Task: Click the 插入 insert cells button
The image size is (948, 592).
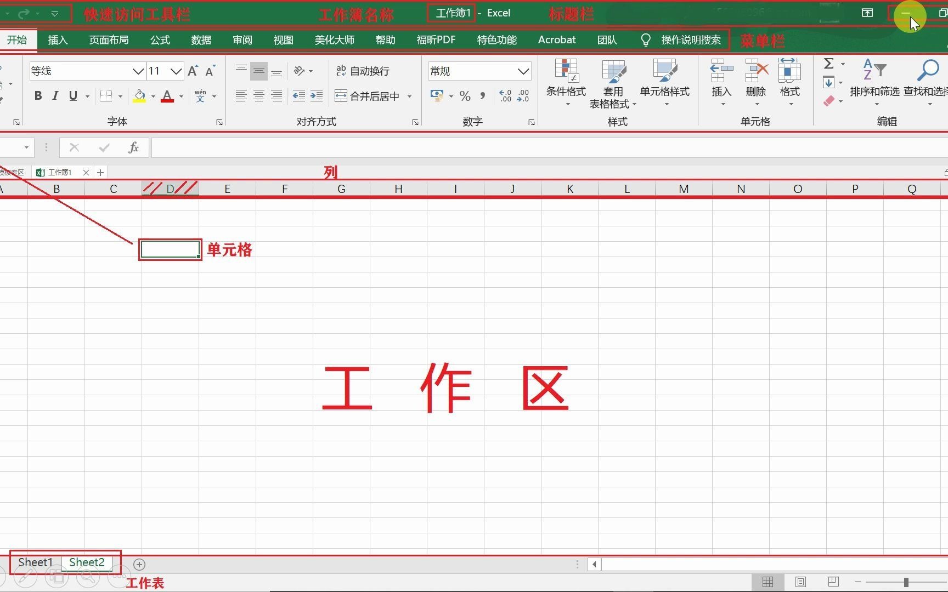Action: tap(721, 82)
